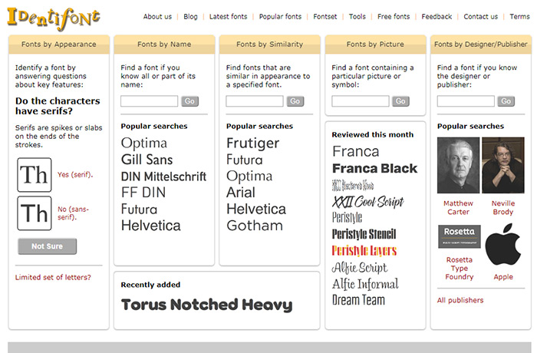Open Free fonts in the top menu

(394, 16)
